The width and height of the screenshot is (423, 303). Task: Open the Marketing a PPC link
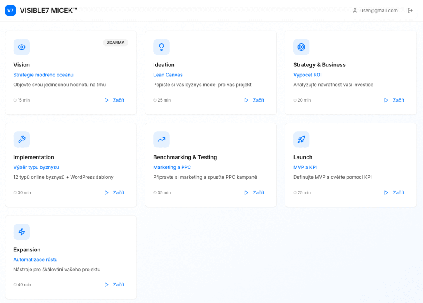172,167
